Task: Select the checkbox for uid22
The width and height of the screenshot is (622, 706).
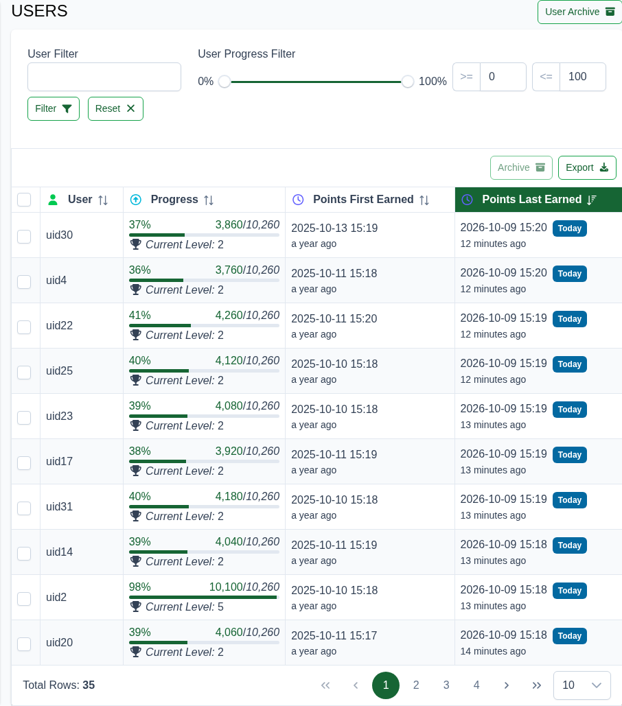Action: pos(24,327)
